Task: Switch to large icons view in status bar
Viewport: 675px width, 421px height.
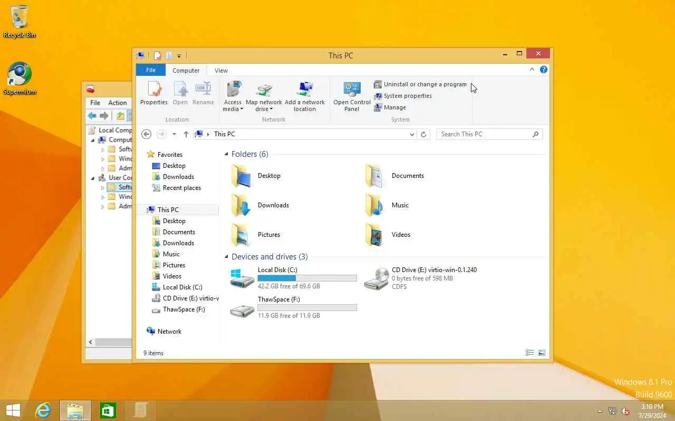Action: tap(541, 353)
